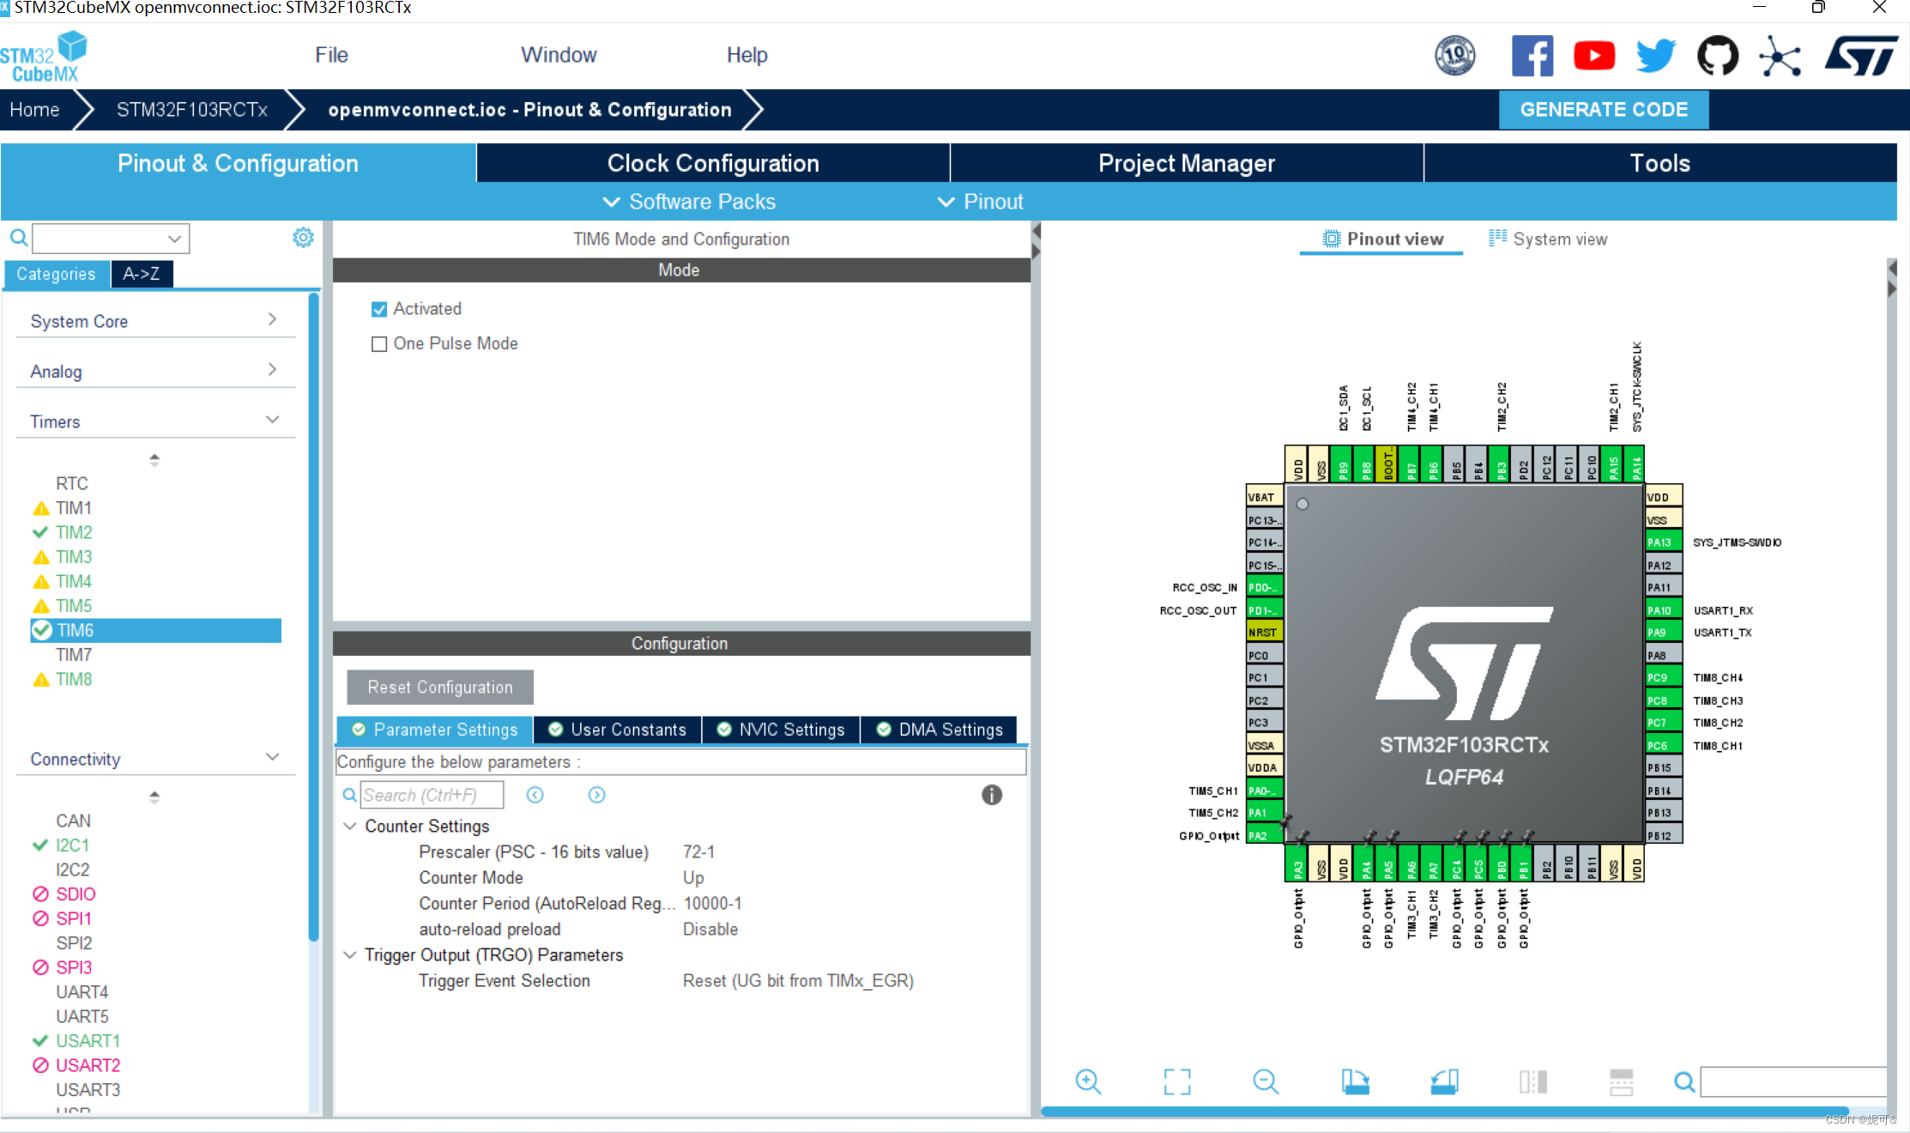Show parameter information icon

[992, 795]
